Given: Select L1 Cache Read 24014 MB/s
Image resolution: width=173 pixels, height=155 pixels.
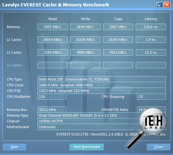Looking at the screenshot, I should click(53, 40).
